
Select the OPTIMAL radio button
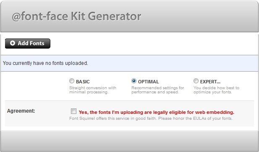pyautogui.click(x=134, y=81)
